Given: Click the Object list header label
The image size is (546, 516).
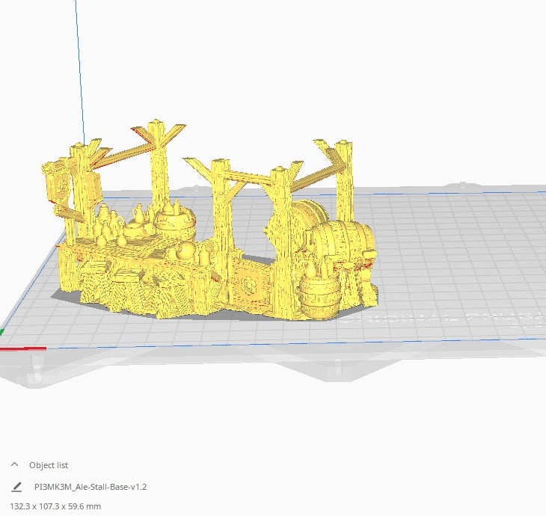Looking at the screenshot, I should [49, 464].
